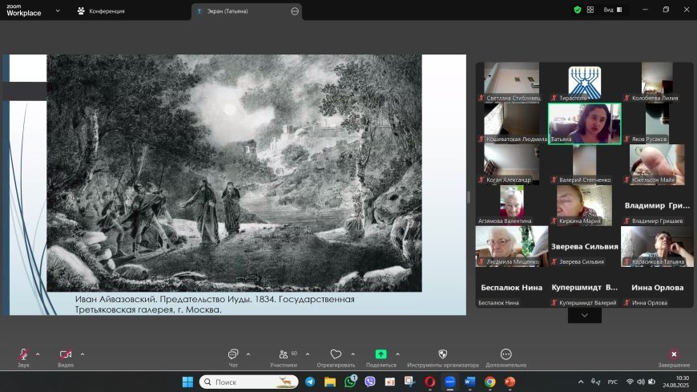This screenshot has height=392, width=697.
Task: Select Коган Александр video tile
Action: pyautogui.click(x=512, y=164)
